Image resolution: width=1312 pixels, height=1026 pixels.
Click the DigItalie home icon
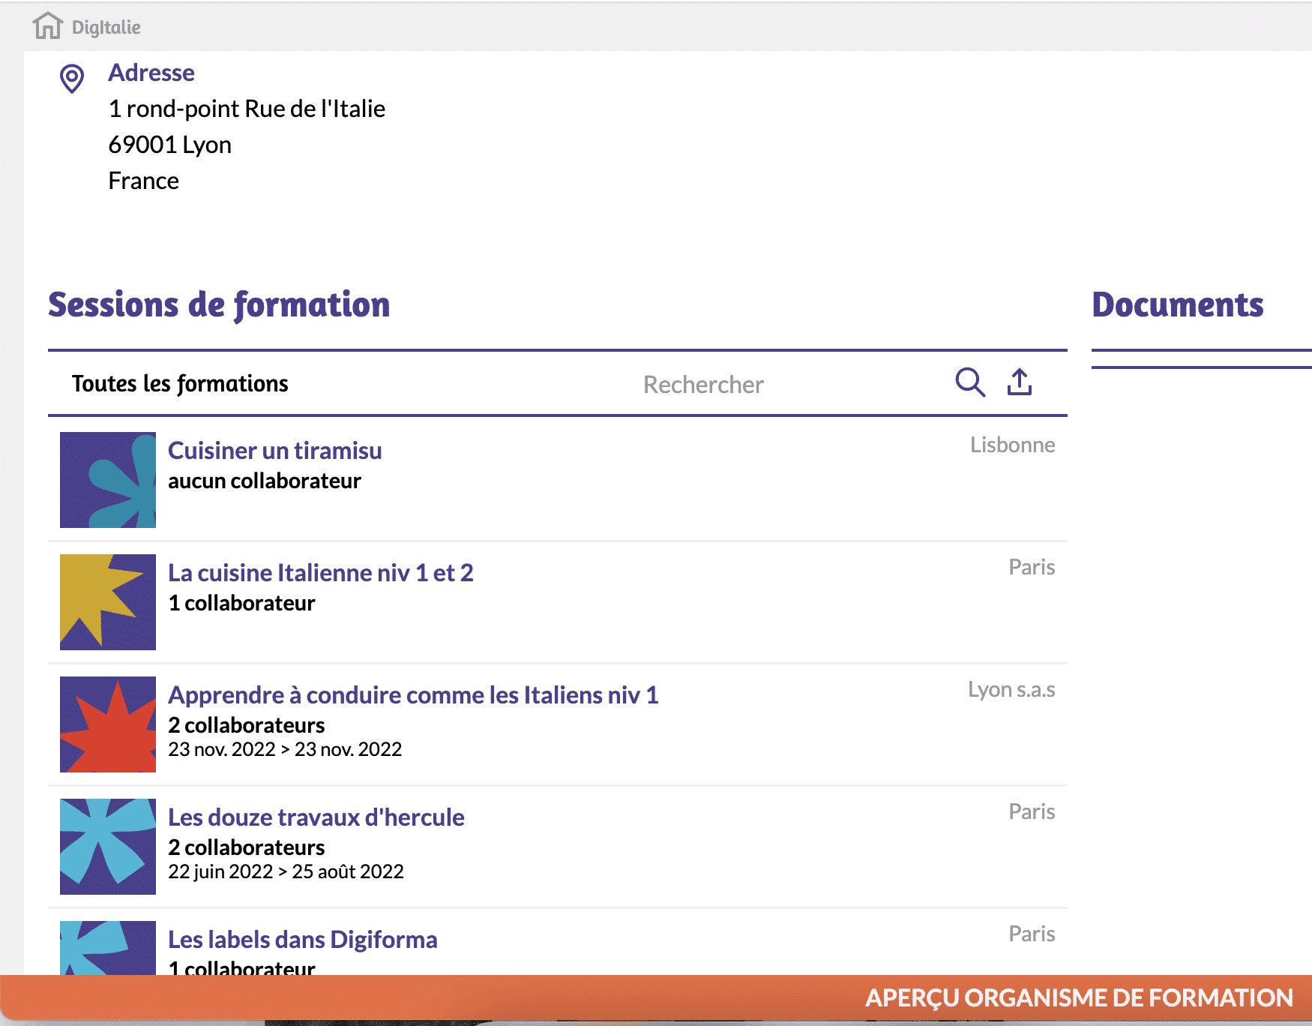click(x=48, y=27)
